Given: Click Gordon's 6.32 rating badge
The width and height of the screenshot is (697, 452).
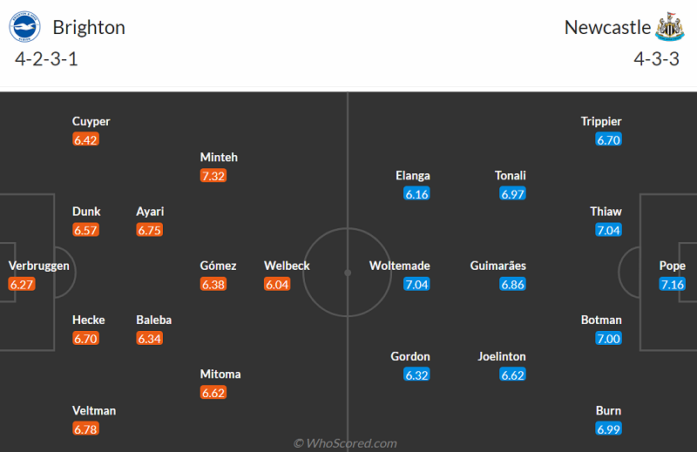Looking at the screenshot, I should coord(416,375).
